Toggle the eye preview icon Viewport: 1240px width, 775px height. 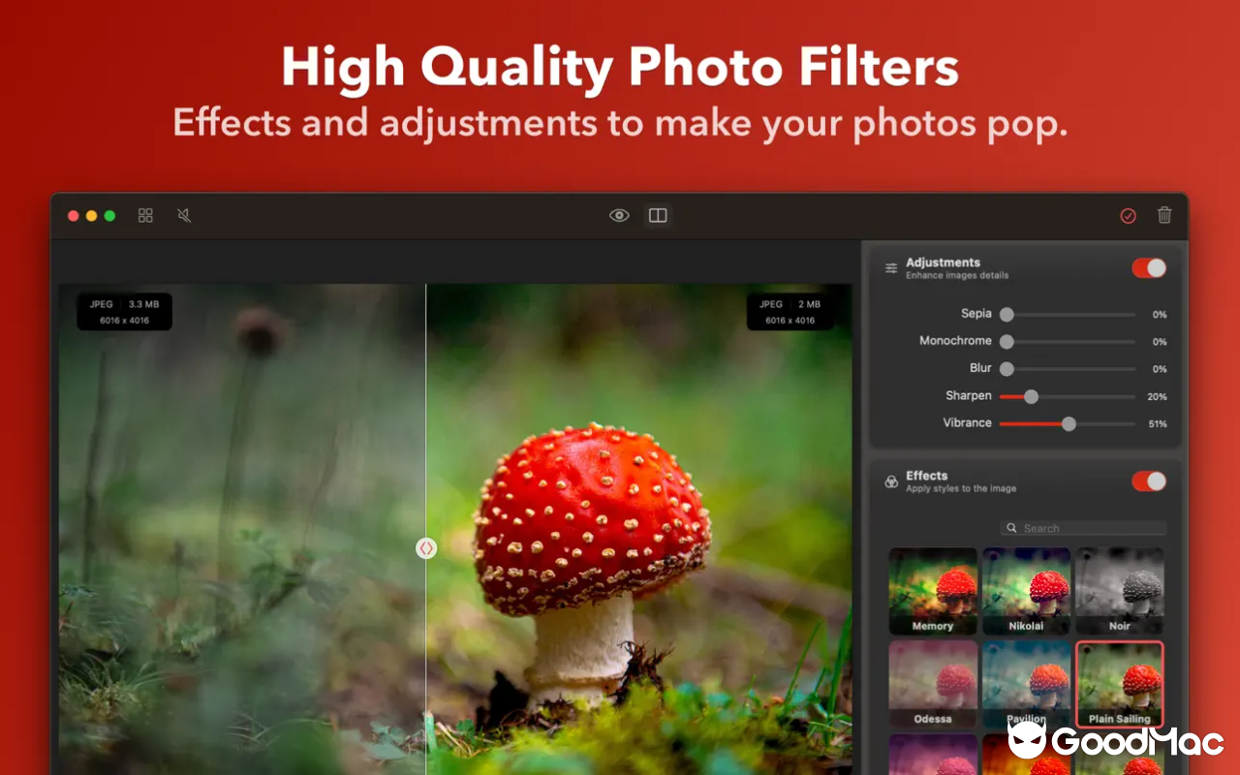(x=619, y=215)
